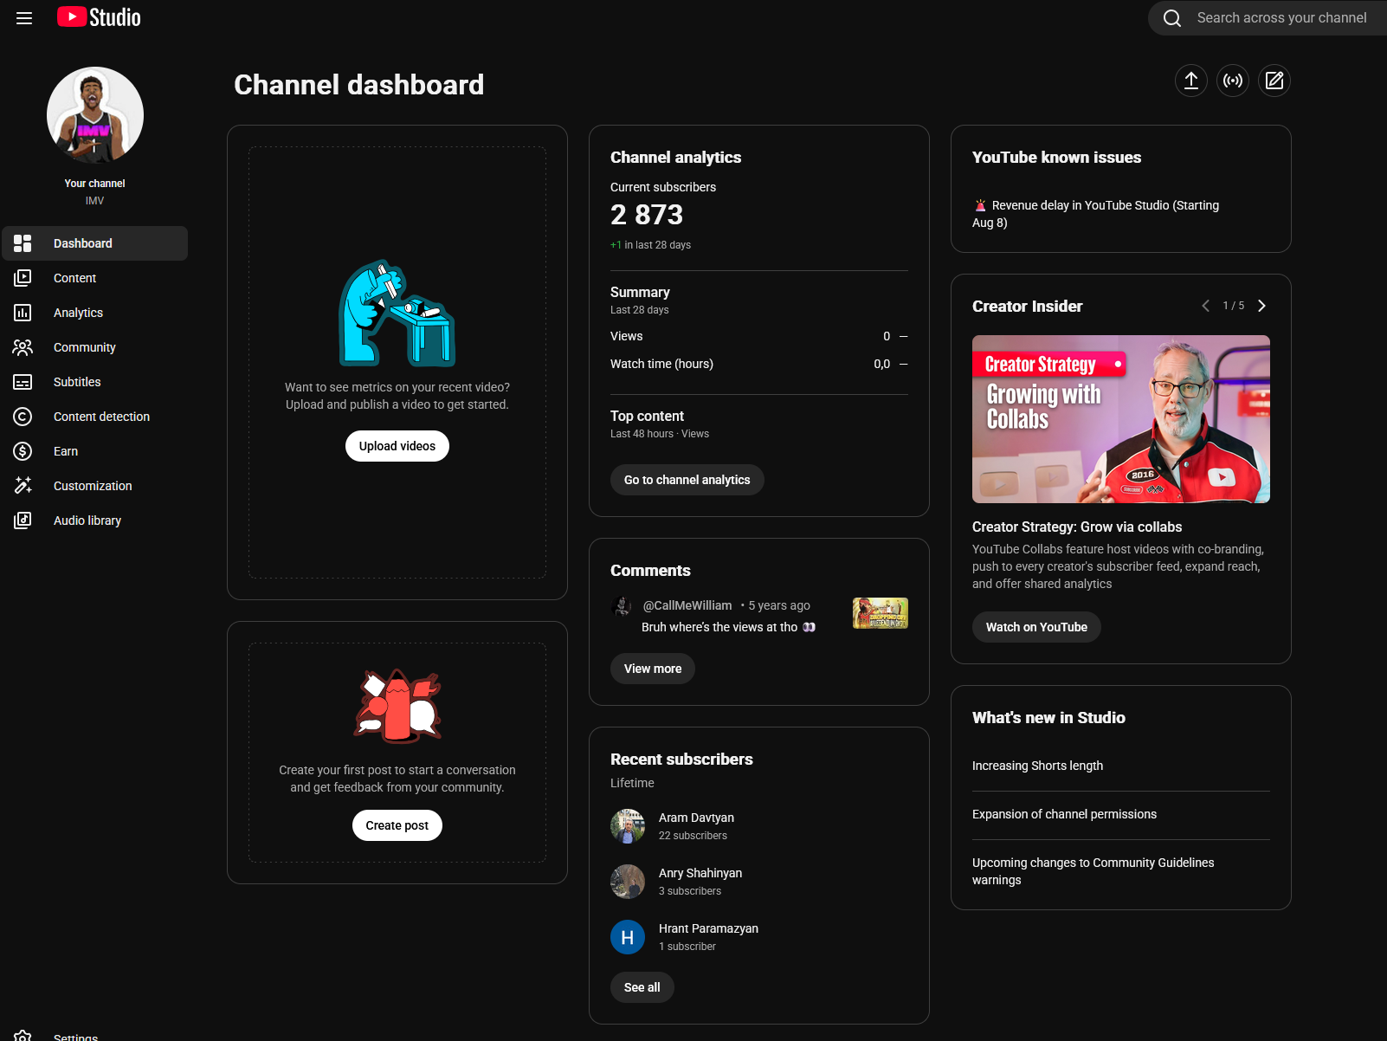Click @CallMeWilliam commenter avatar
This screenshot has height=1041, width=1387.
click(x=622, y=606)
